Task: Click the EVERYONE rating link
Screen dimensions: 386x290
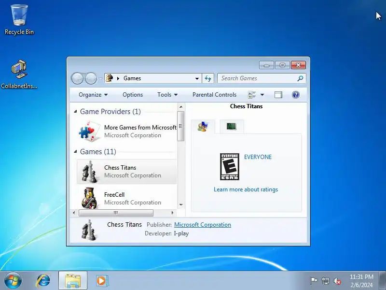Action: (x=258, y=157)
